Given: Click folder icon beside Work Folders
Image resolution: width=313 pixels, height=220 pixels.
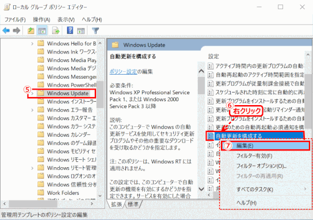Looking at the screenshot, I should click(41, 192).
